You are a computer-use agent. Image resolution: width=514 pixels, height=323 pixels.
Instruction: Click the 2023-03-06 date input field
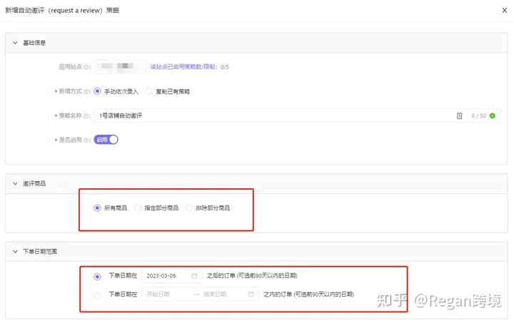(172, 275)
